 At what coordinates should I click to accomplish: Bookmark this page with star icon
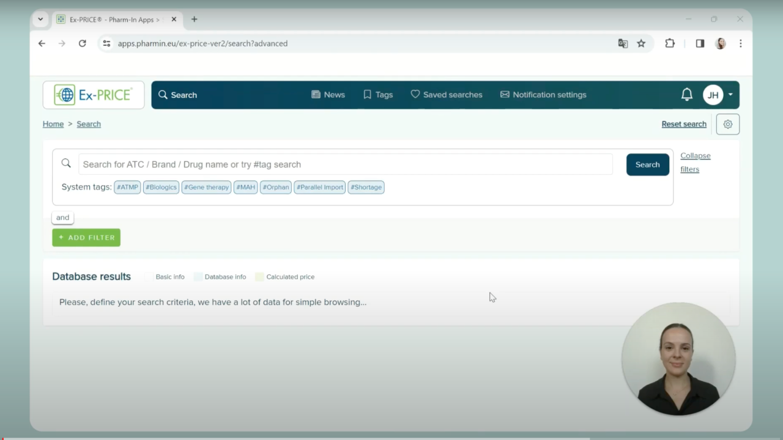tap(641, 43)
